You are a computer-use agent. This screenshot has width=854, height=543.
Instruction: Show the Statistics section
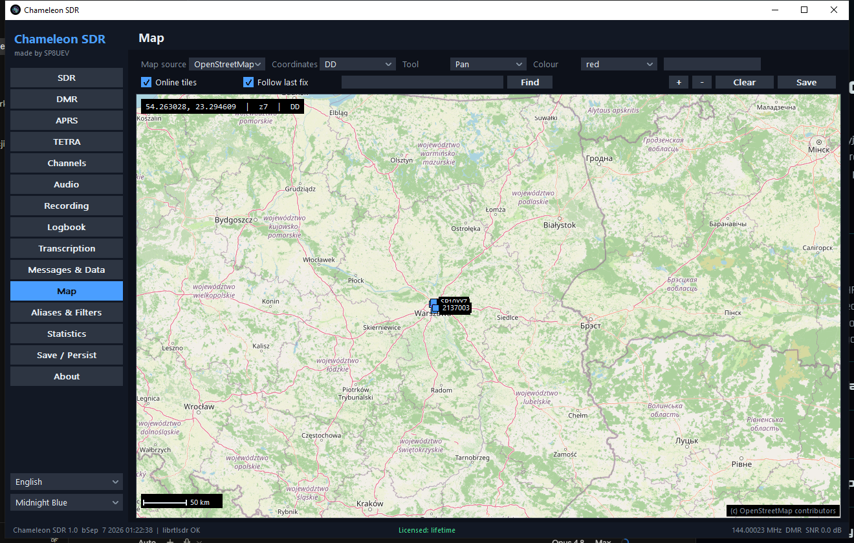(67, 334)
